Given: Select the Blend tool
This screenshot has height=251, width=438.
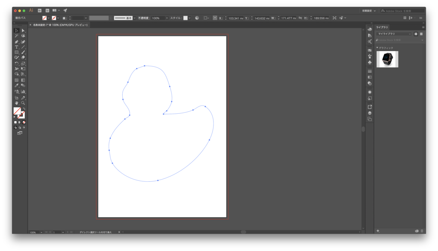Looking at the screenshot, I should [x=23, y=86].
